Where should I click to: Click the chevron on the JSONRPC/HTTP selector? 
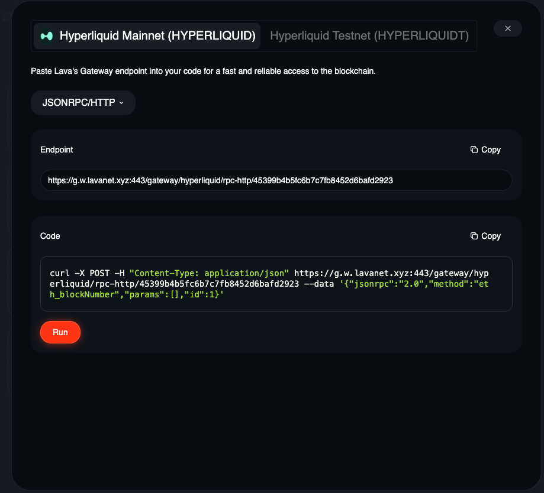tap(121, 103)
